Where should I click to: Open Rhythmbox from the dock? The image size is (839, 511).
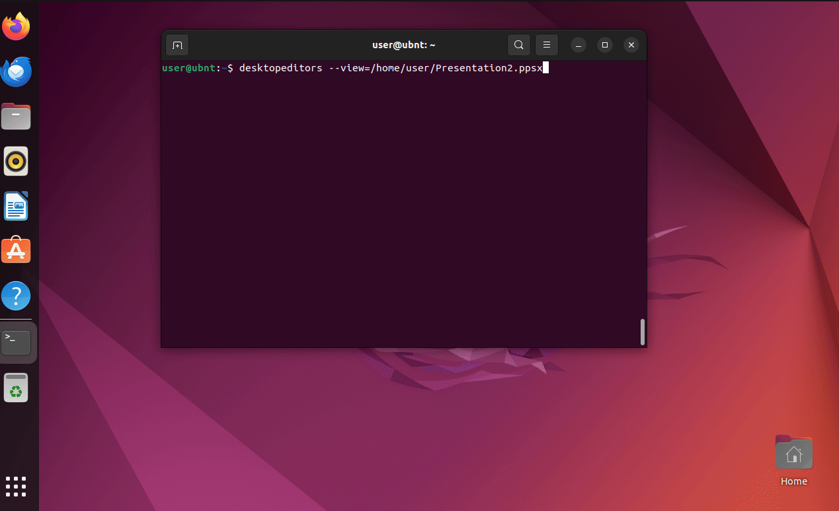point(16,161)
